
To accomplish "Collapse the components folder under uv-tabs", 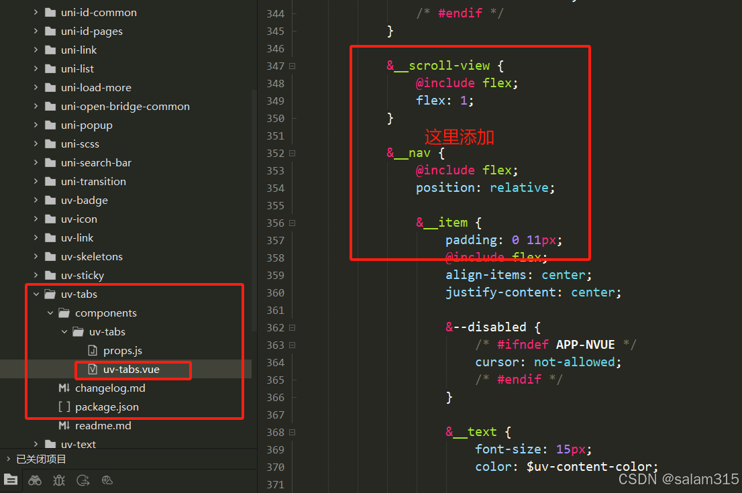I will [x=50, y=313].
